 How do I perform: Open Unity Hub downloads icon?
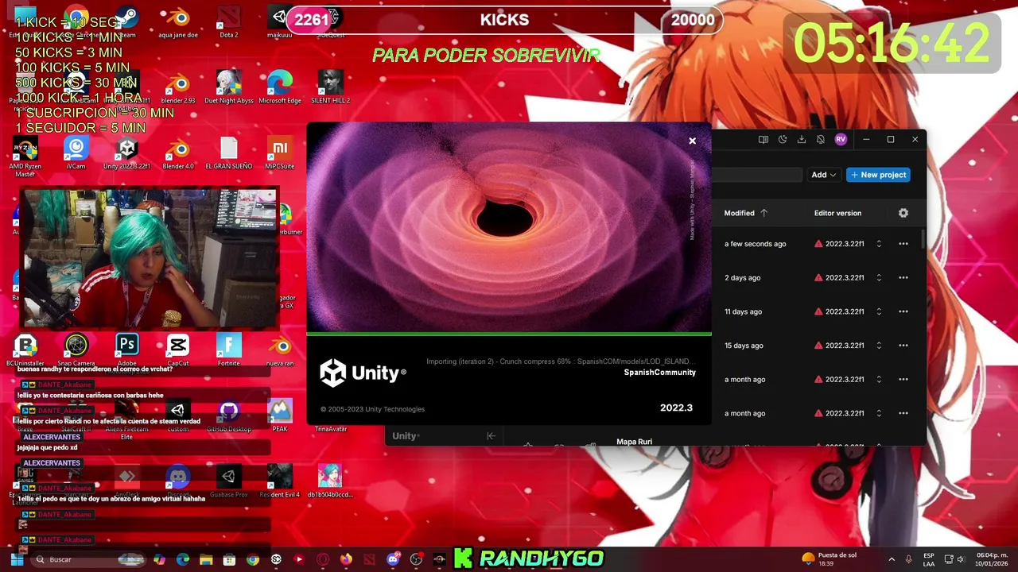pos(802,140)
